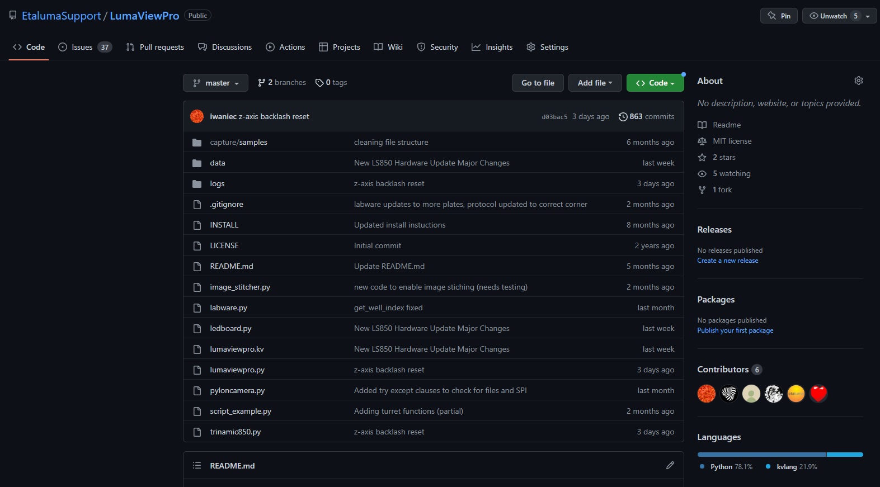
Task: Open the pyloncamera.py file
Action: (237, 391)
